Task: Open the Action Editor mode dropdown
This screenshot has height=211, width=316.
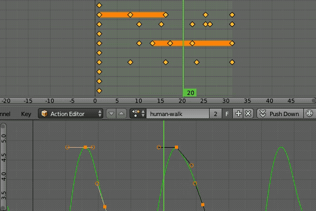Action: point(71,114)
